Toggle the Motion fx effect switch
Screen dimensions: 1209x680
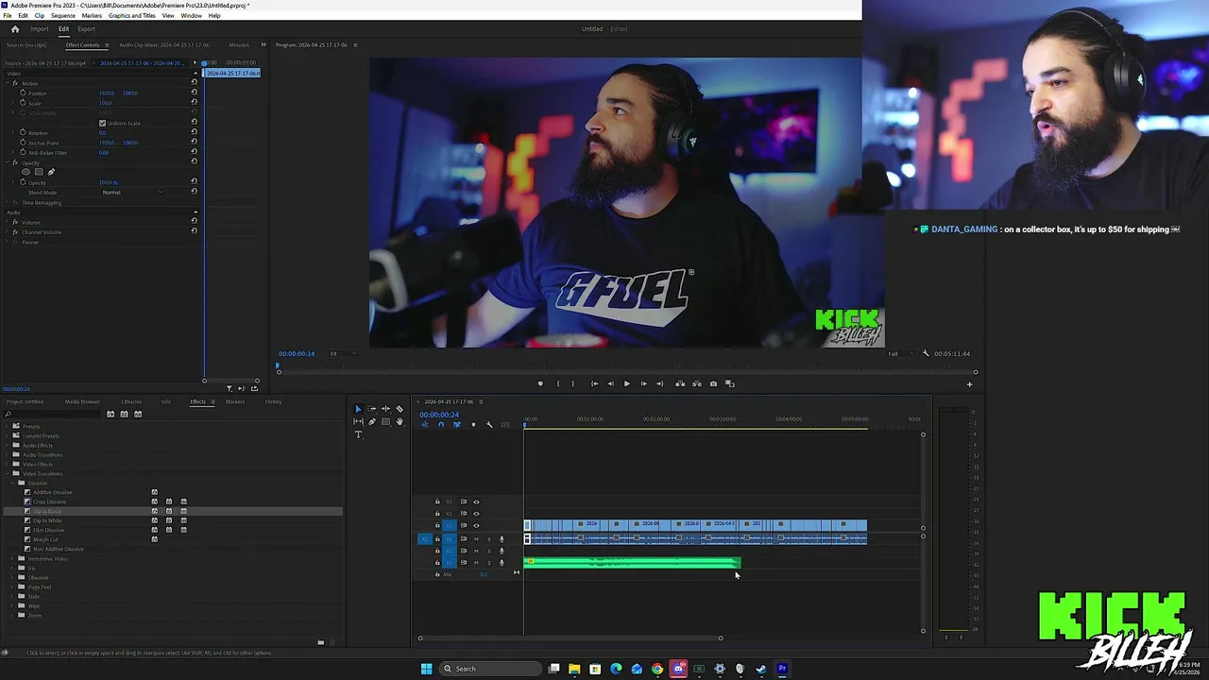[x=15, y=83]
